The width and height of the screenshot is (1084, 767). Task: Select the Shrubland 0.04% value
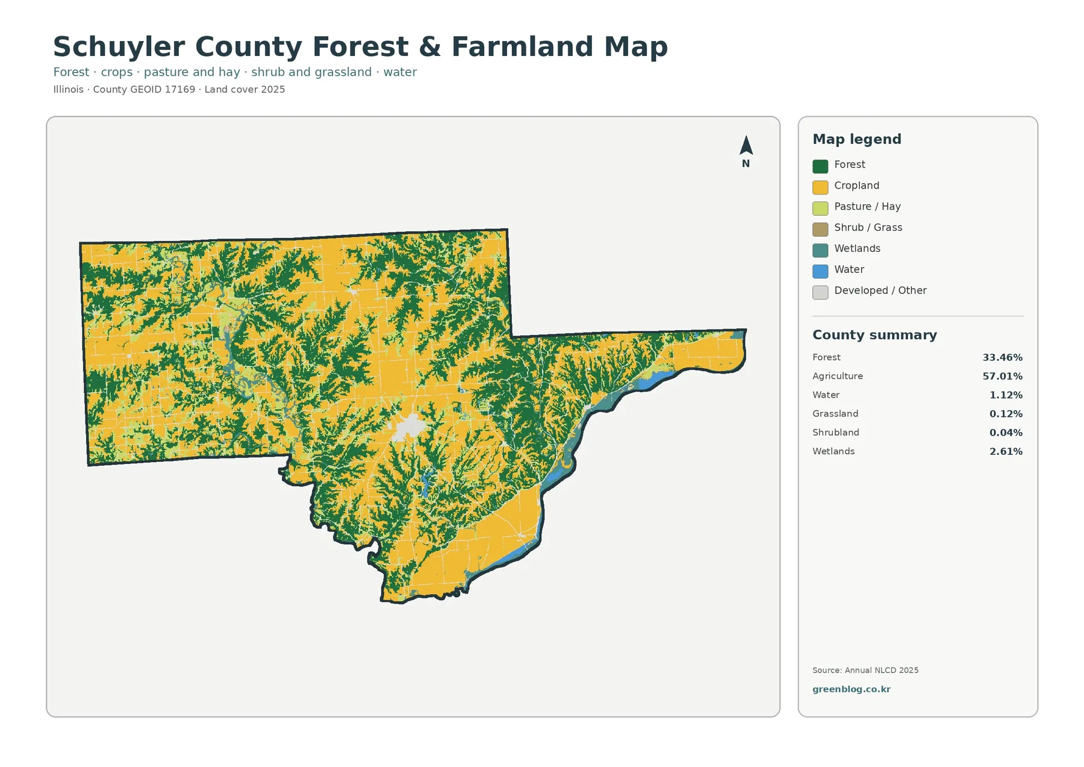[x=1006, y=433]
